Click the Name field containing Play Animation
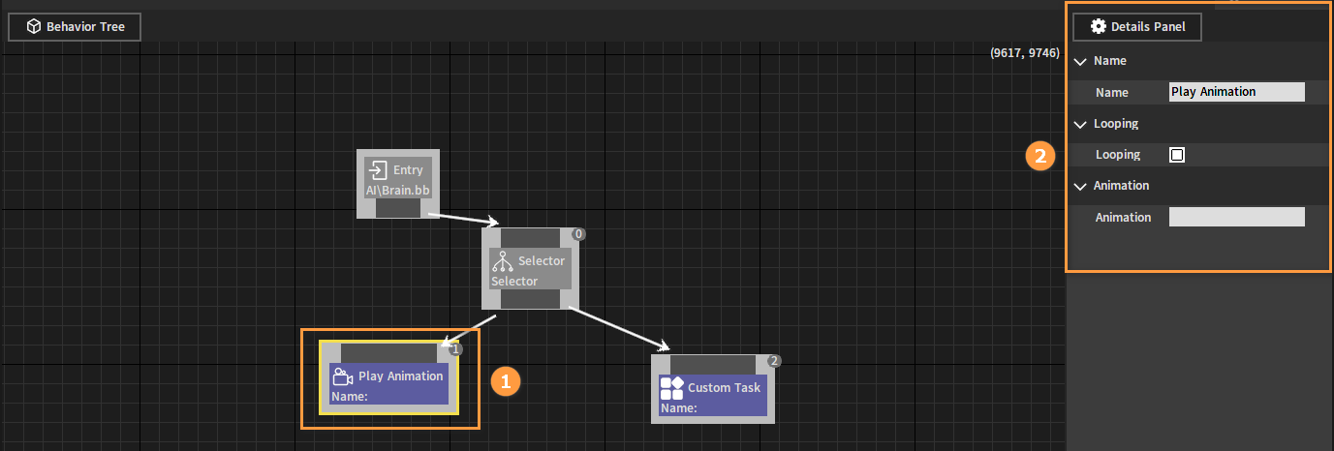Image resolution: width=1334 pixels, height=451 pixels. 1237,92
